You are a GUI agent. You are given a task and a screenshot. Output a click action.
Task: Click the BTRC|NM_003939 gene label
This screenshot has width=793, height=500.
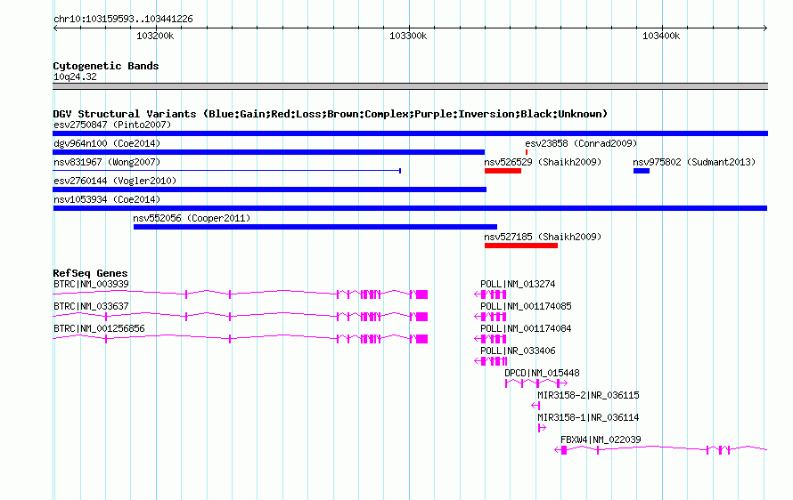91,285
